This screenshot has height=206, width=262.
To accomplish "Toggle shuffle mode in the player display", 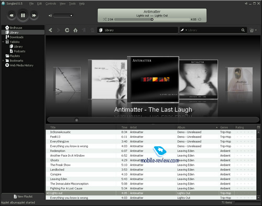I will pos(105,19).
